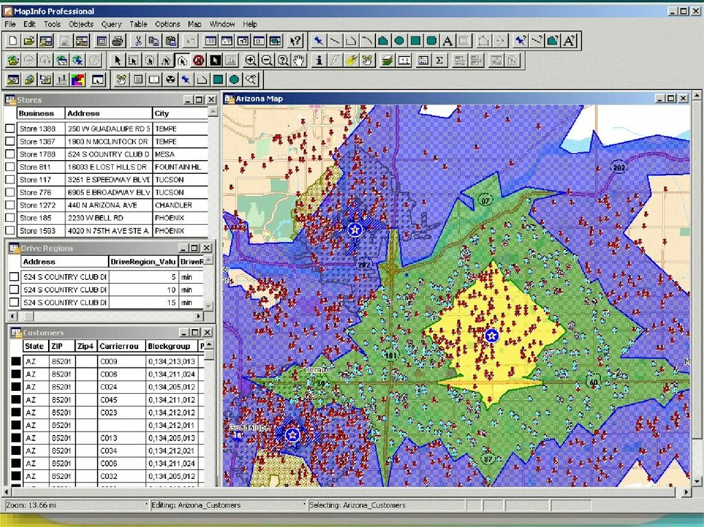Select the Arc drawing tool
Image resolution: width=704 pixels, height=527 pixels.
point(367,41)
